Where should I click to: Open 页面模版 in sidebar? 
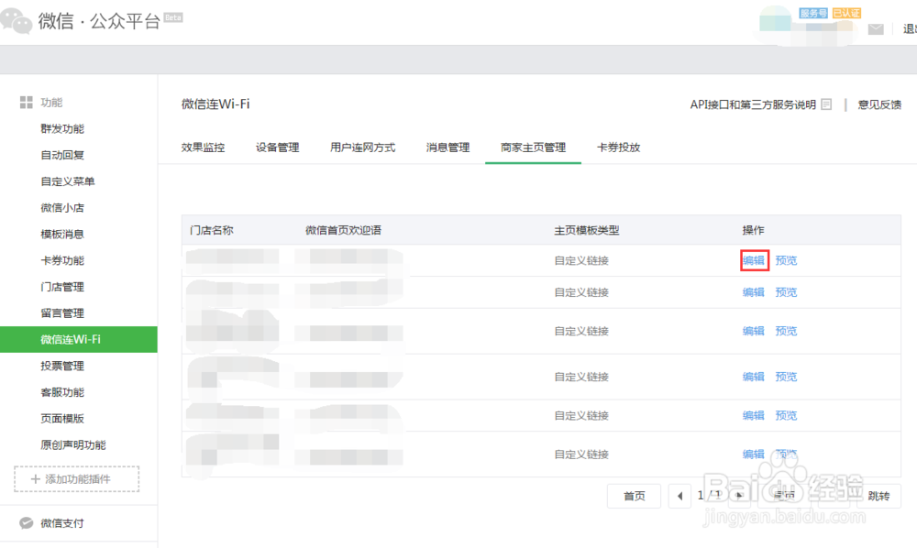[x=62, y=418]
